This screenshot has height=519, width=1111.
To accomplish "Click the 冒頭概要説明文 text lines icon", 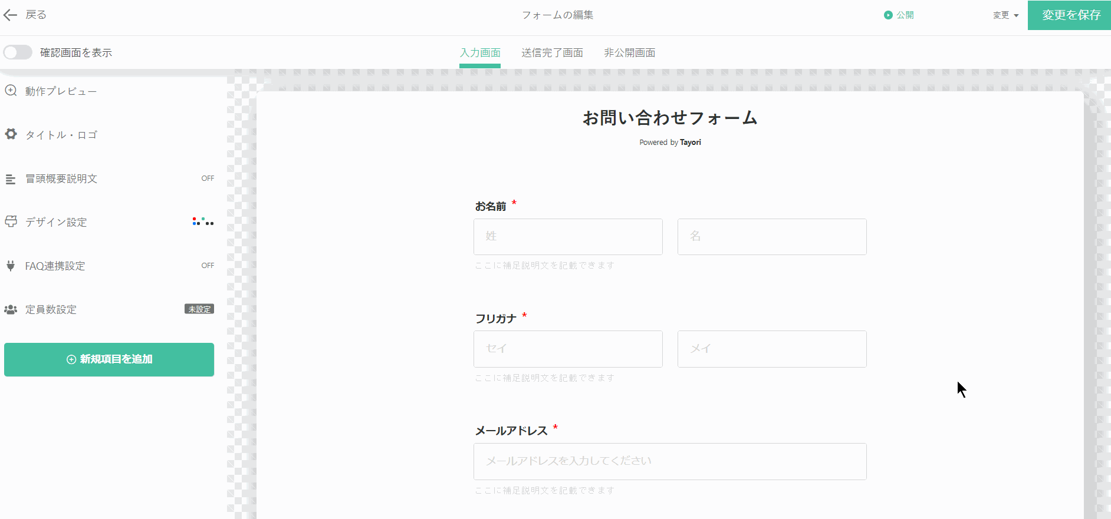I will (11, 179).
